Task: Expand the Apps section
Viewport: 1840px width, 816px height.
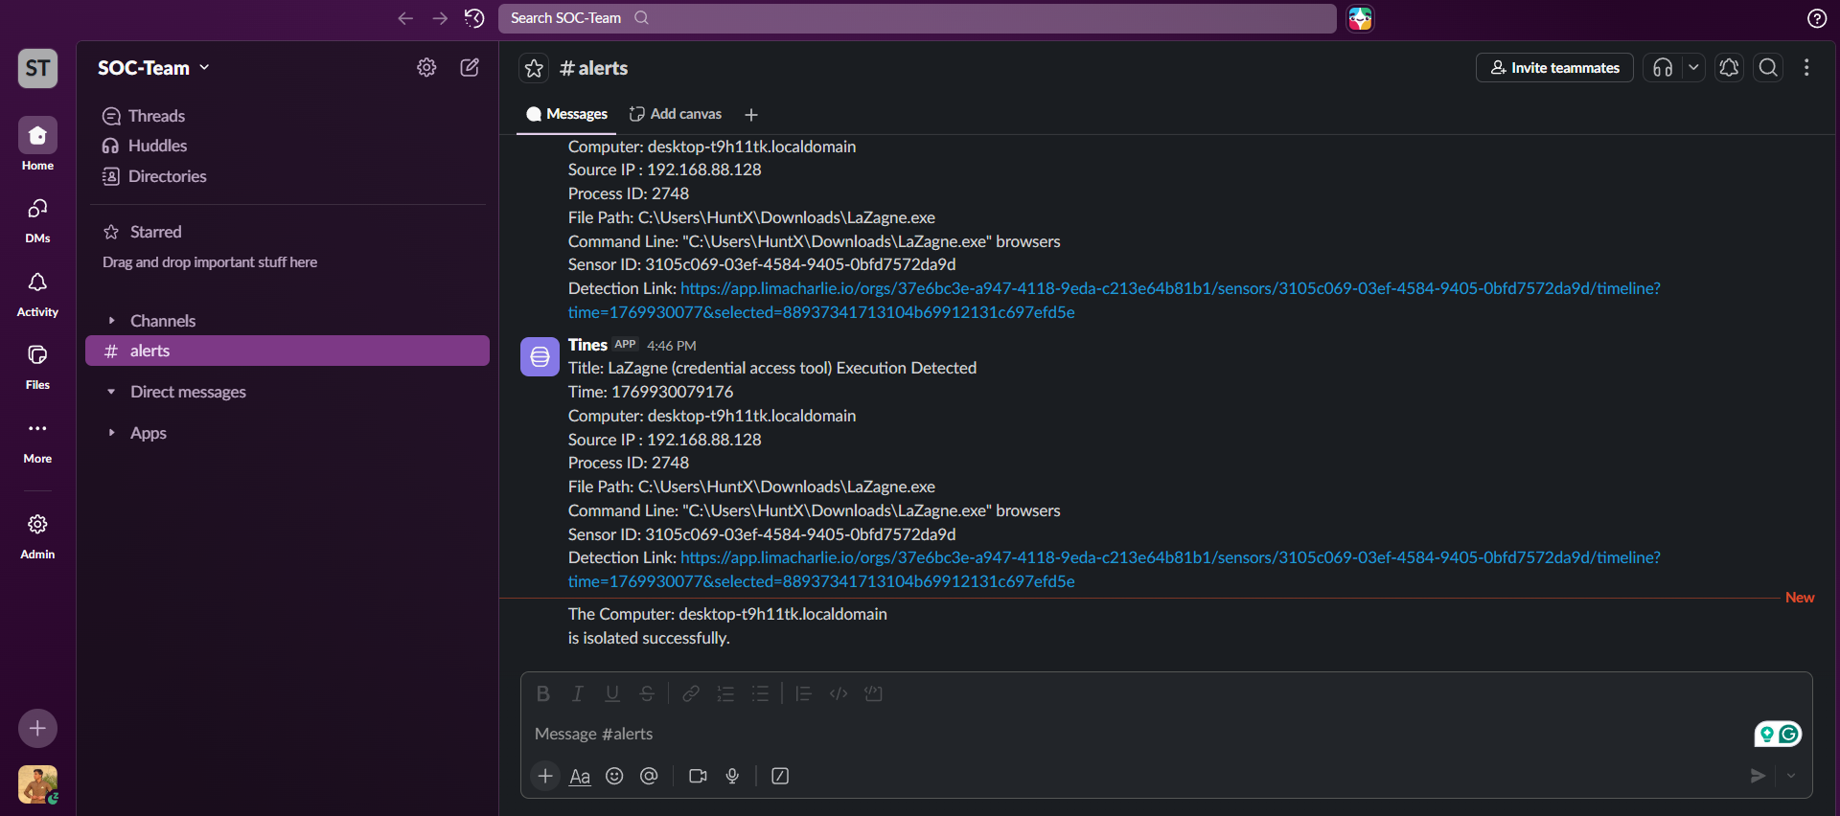Action: click(x=111, y=433)
